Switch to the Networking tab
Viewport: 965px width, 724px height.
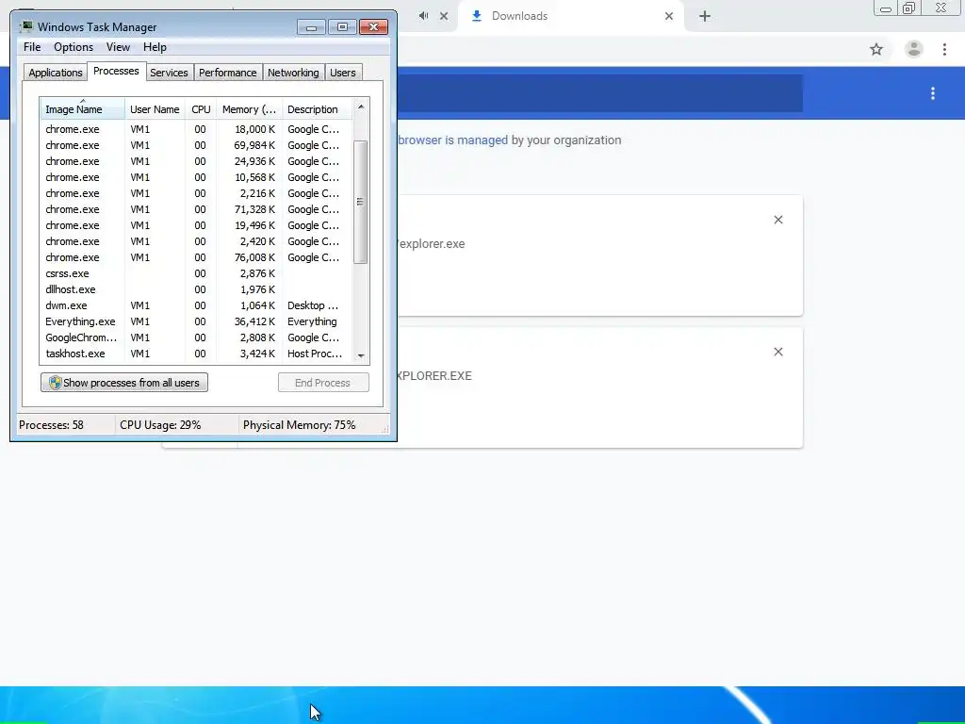(x=294, y=73)
